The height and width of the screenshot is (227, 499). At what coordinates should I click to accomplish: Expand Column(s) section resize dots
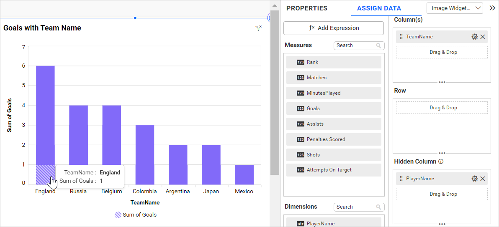pos(442,82)
